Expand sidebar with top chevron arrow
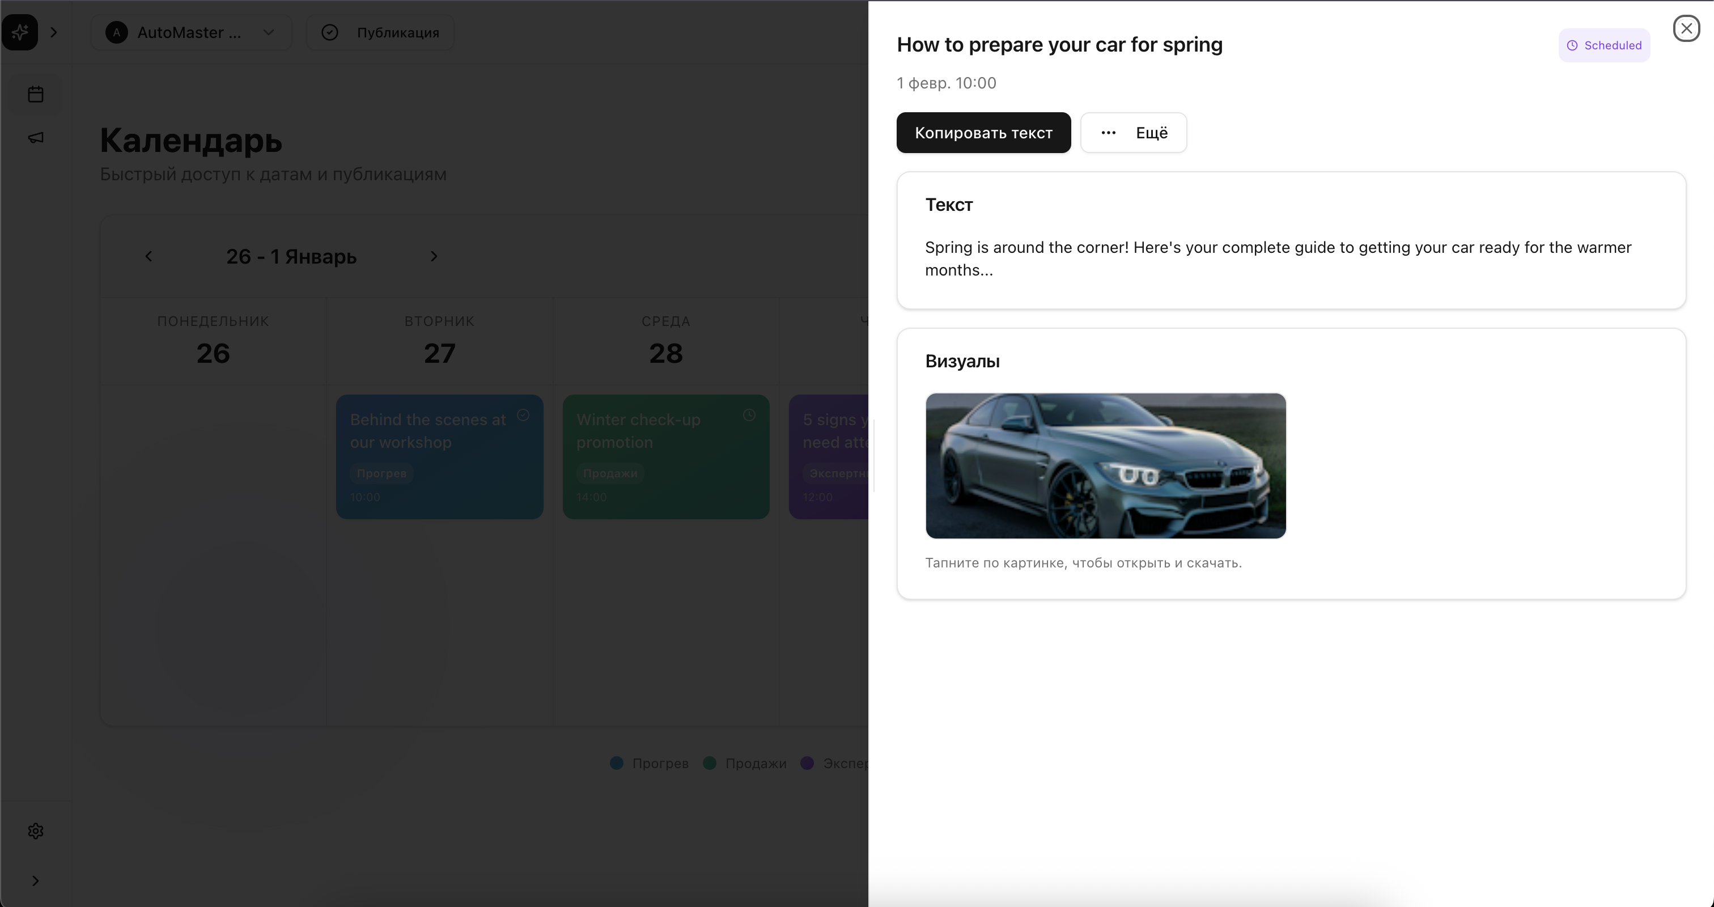The height and width of the screenshot is (907, 1714). pyautogui.click(x=54, y=32)
